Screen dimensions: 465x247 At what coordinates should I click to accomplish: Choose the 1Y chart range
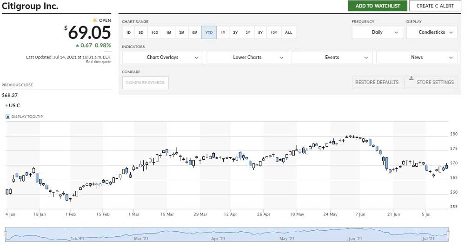(223, 32)
